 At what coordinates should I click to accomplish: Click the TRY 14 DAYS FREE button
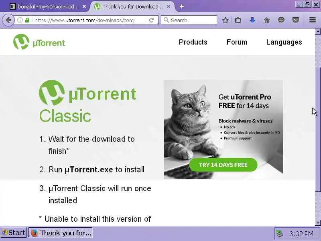pos(223,165)
